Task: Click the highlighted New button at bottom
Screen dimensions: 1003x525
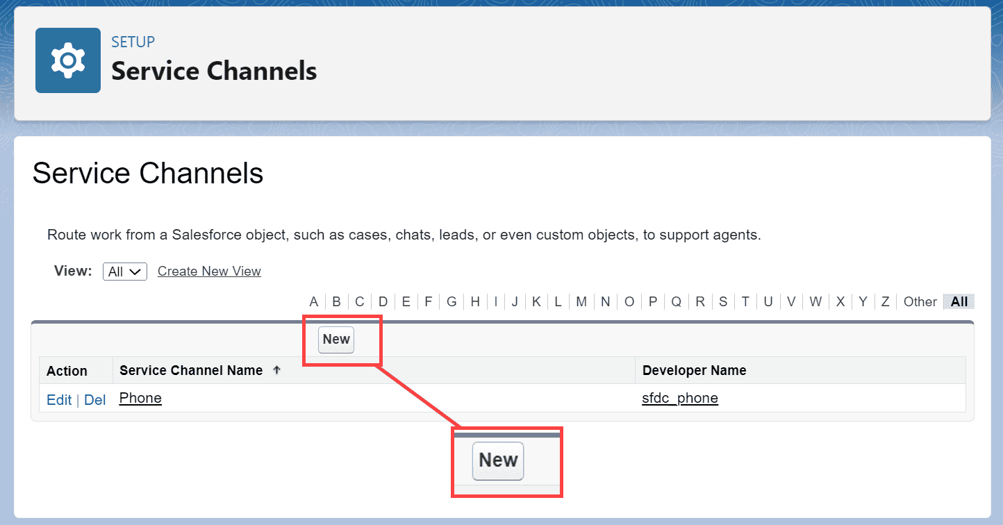Action: 498,460
